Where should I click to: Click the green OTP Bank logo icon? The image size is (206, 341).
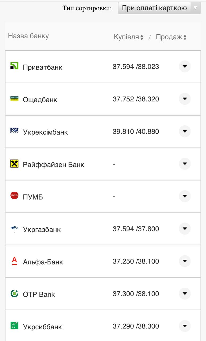[x=14, y=293]
